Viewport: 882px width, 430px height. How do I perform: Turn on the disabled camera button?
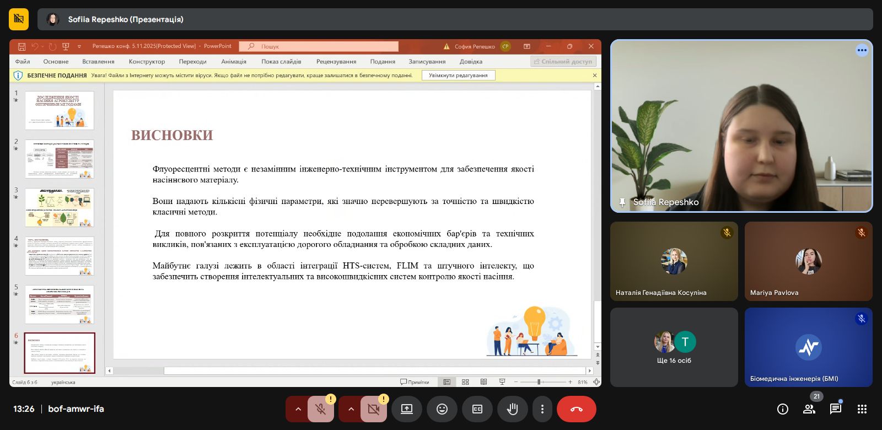click(373, 409)
